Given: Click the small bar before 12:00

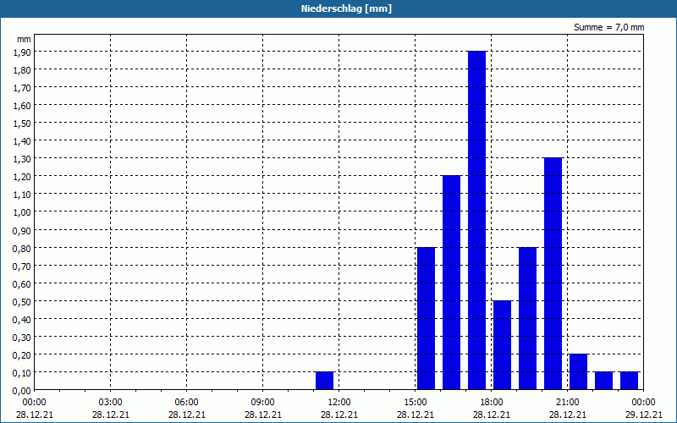Looking at the screenshot, I should (x=325, y=381).
